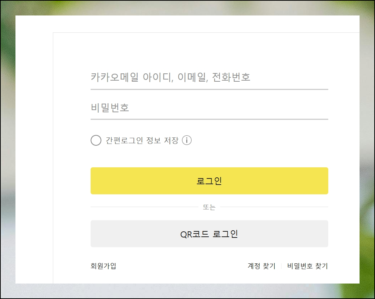
Task: Click the 간편로그인 정보 저장 label text
Action: pyautogui.click(x=142, y=140)
